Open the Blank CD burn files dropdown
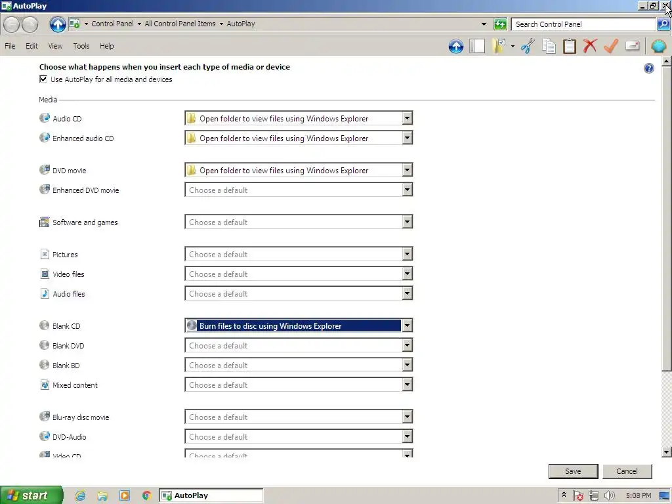 pos(299,325)
